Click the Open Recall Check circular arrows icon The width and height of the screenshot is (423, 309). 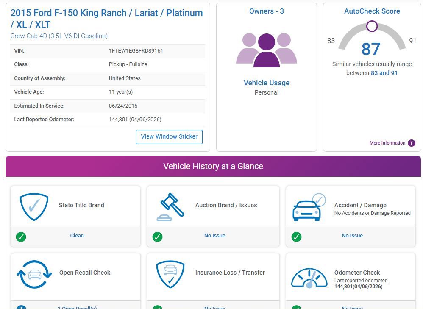34,274
